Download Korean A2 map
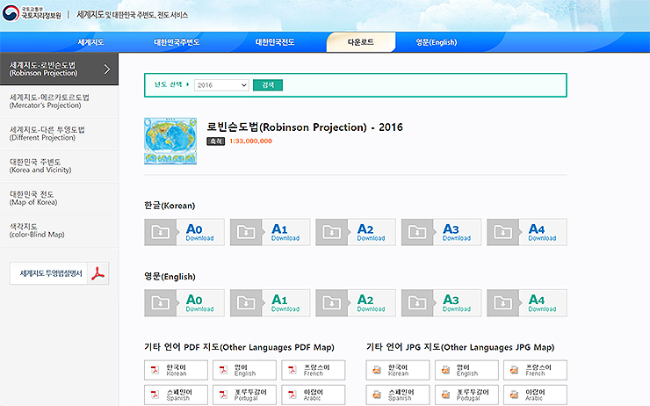Image resolution: width=650 pixels, height=406 pixels. [356, 232]
